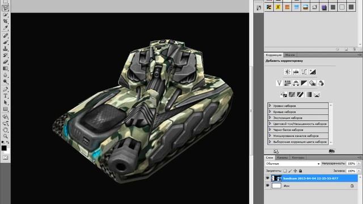Select the Quick Selection tool
The height and width of the screenshot is (204, 363).
[x=5, y=15]
